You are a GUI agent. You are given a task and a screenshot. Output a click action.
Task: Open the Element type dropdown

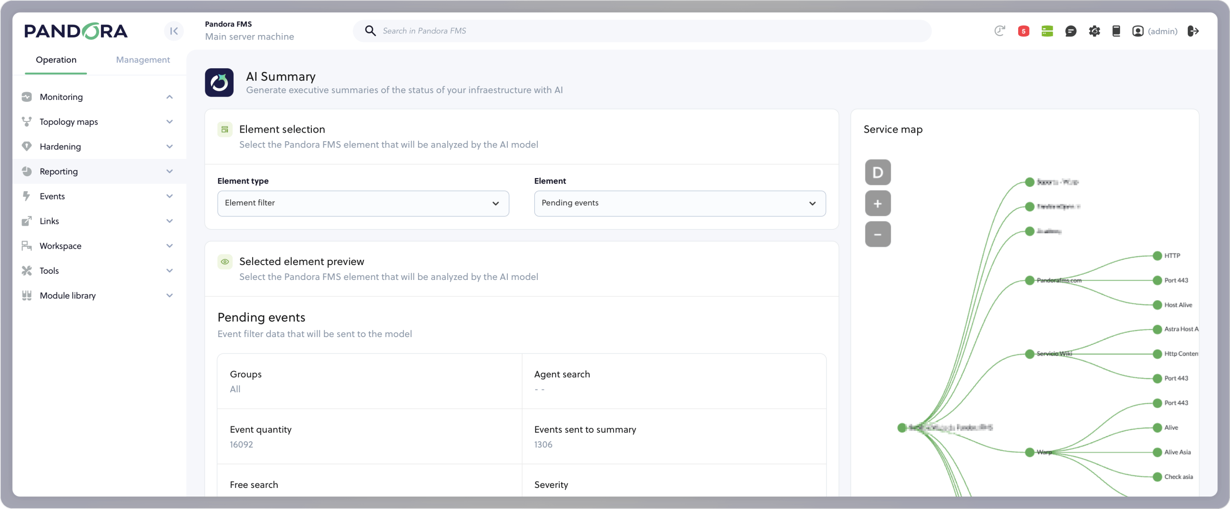tap(363, 204)
